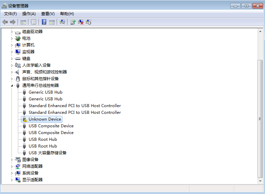Expand the 网络适配器 node arrow

(x=12, y=166)
